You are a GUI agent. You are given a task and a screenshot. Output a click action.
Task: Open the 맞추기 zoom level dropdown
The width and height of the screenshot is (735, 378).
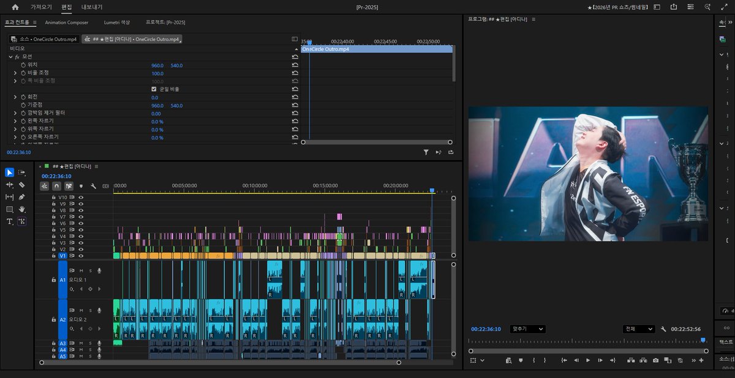(527, 328)
